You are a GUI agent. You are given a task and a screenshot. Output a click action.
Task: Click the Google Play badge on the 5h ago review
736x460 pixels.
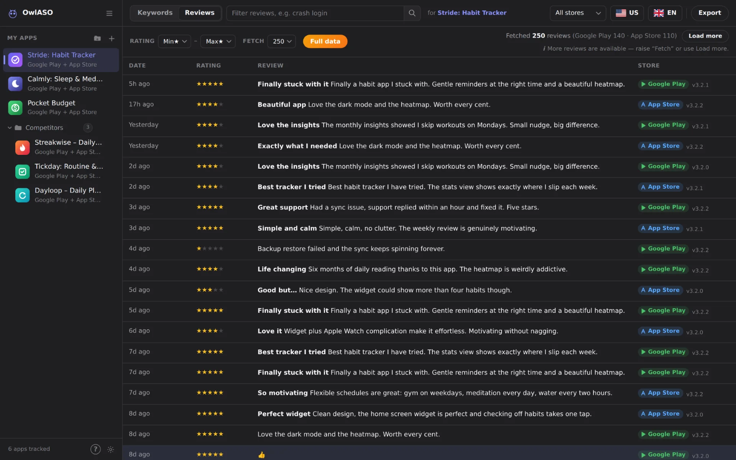point(663,84)
